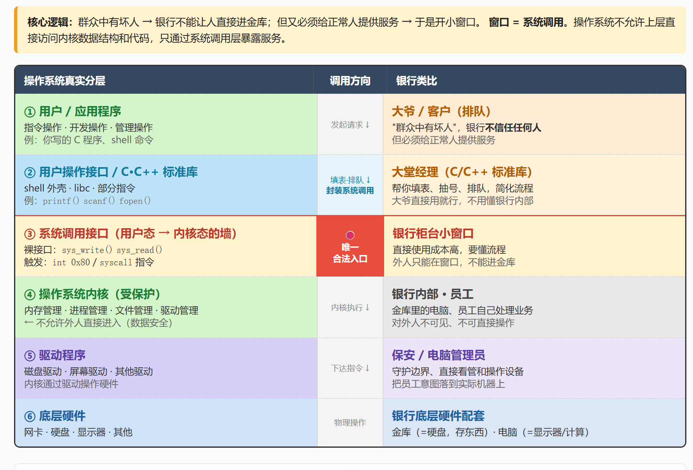Select the 保安 / 电脑管理员 heading
Image resolution: width=693 pixels, height=470 pixels.
[x=438, y=355]
